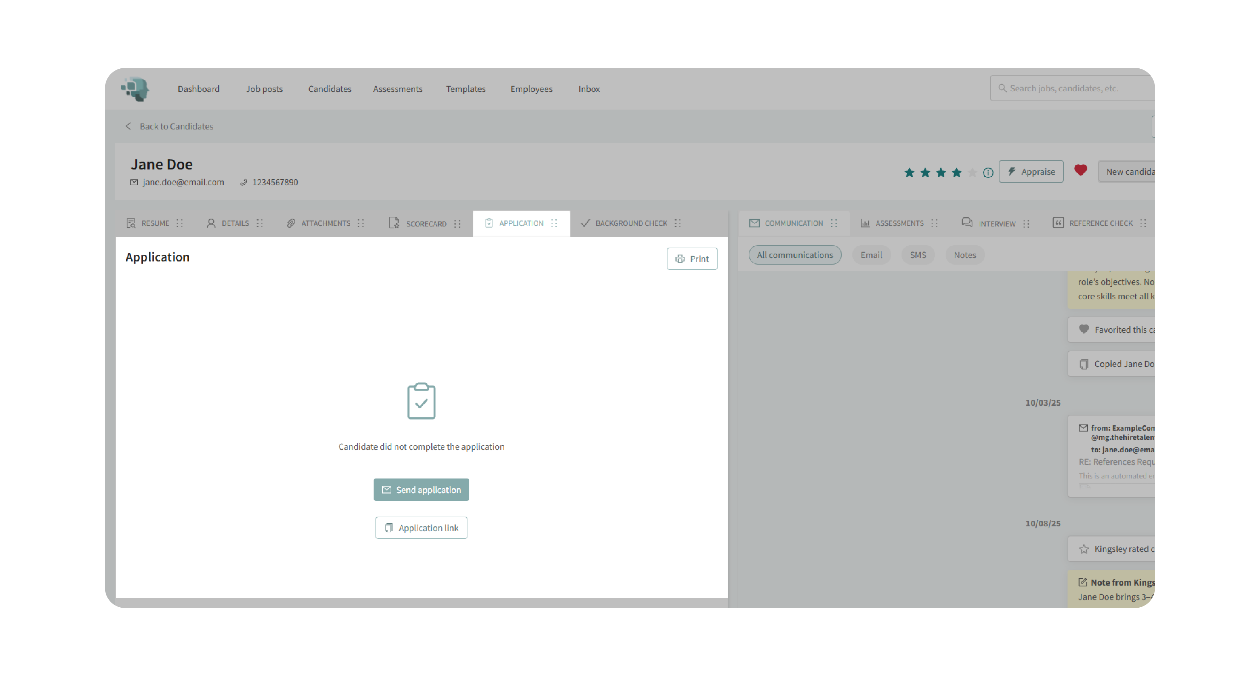Image resolution: width=1260 pixels, height=676 pixels.
Task: Click the drag handle next to Communication tab
Action: point(834,223)
